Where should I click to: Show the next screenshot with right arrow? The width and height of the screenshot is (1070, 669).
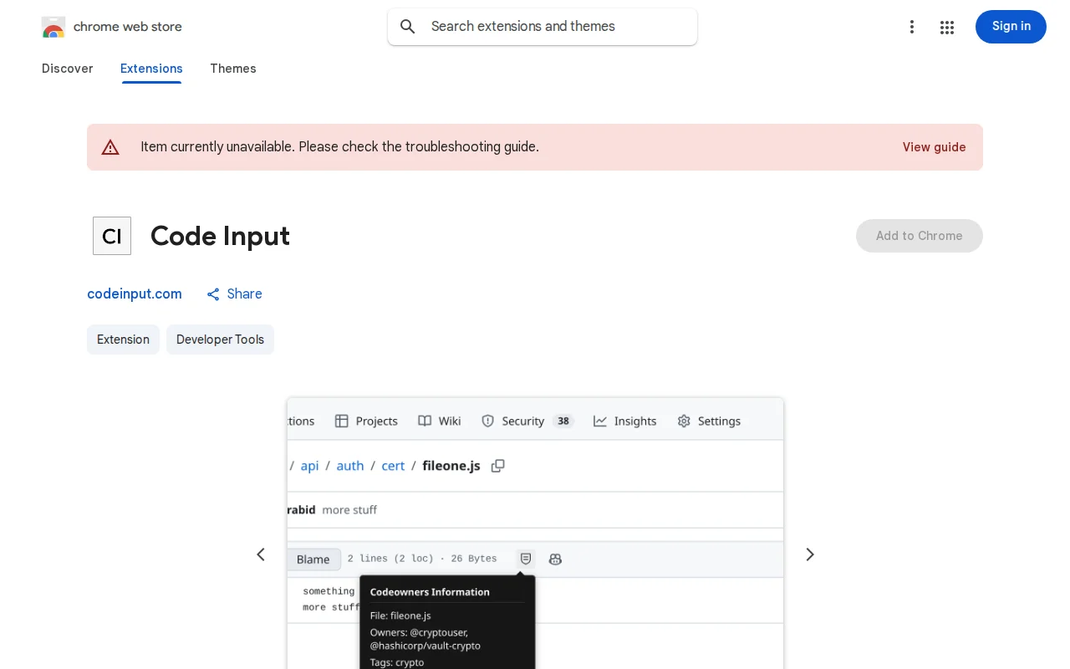pos(809,554)
